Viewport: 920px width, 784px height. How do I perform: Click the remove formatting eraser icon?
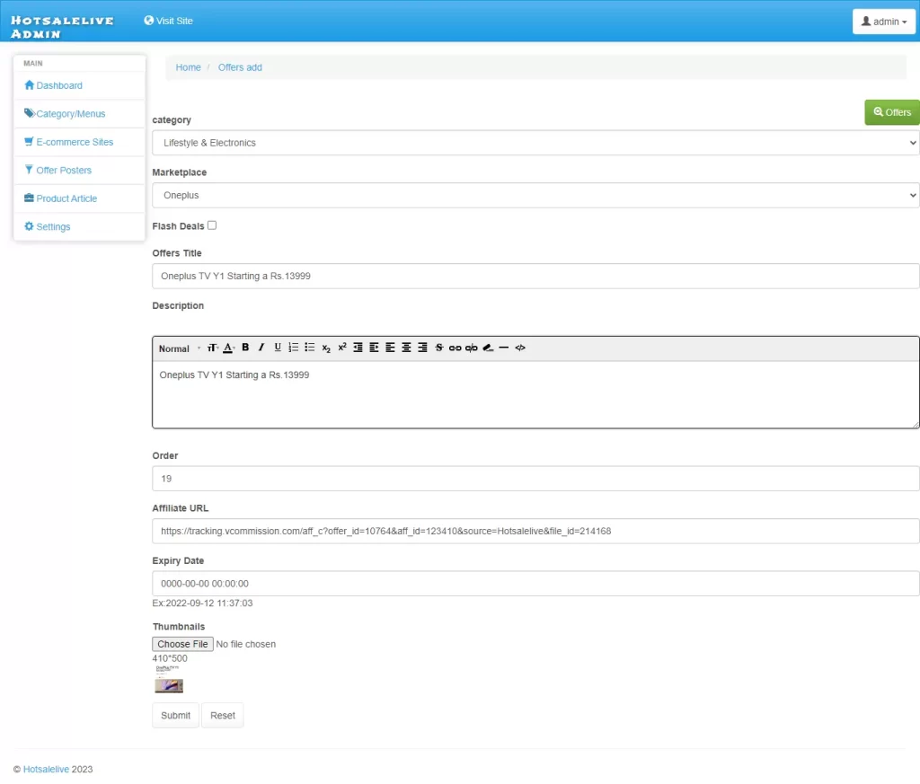(x=488, y=348)
